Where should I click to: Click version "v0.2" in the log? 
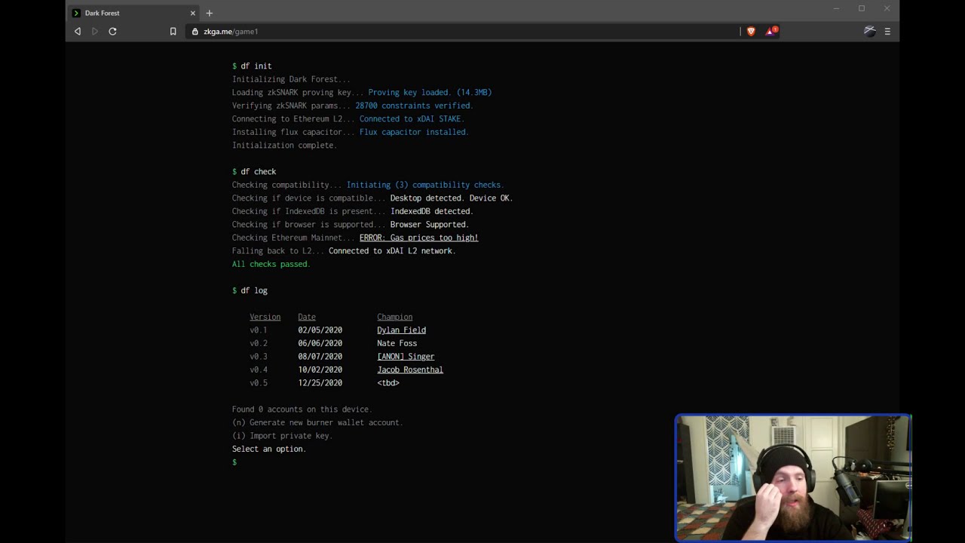point(259,343)
